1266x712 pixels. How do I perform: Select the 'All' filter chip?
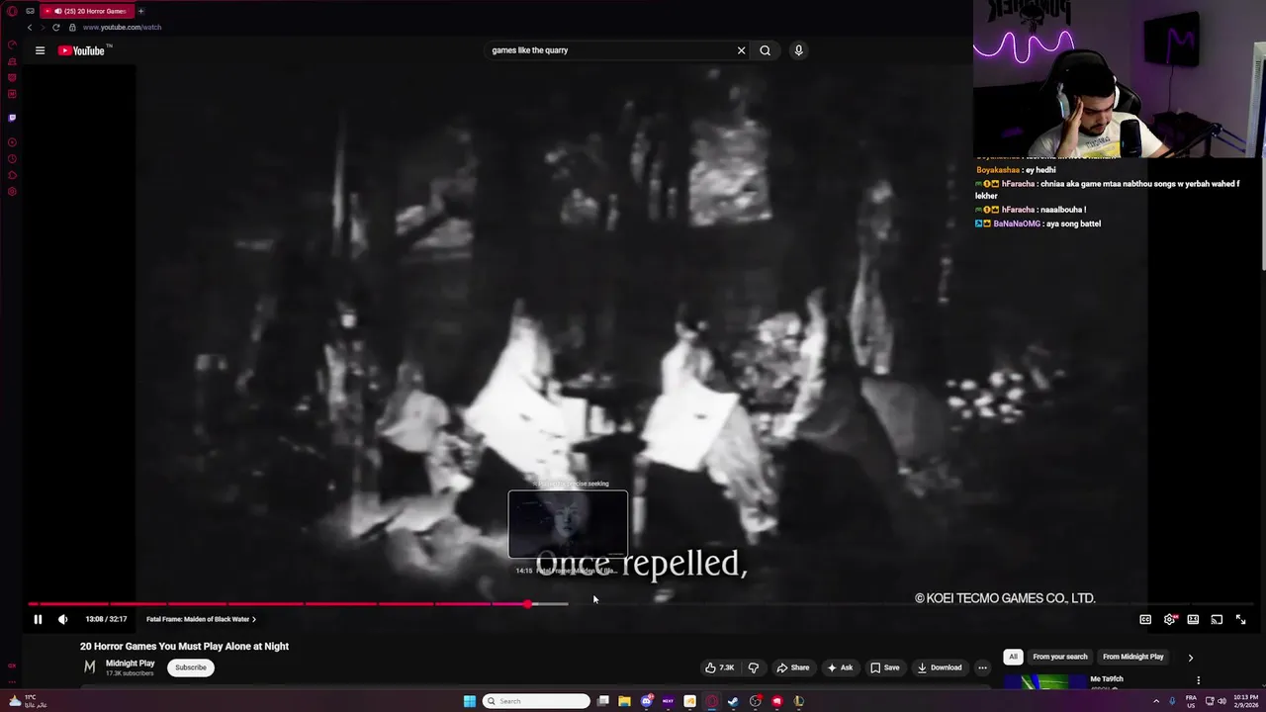(1013, 657)
